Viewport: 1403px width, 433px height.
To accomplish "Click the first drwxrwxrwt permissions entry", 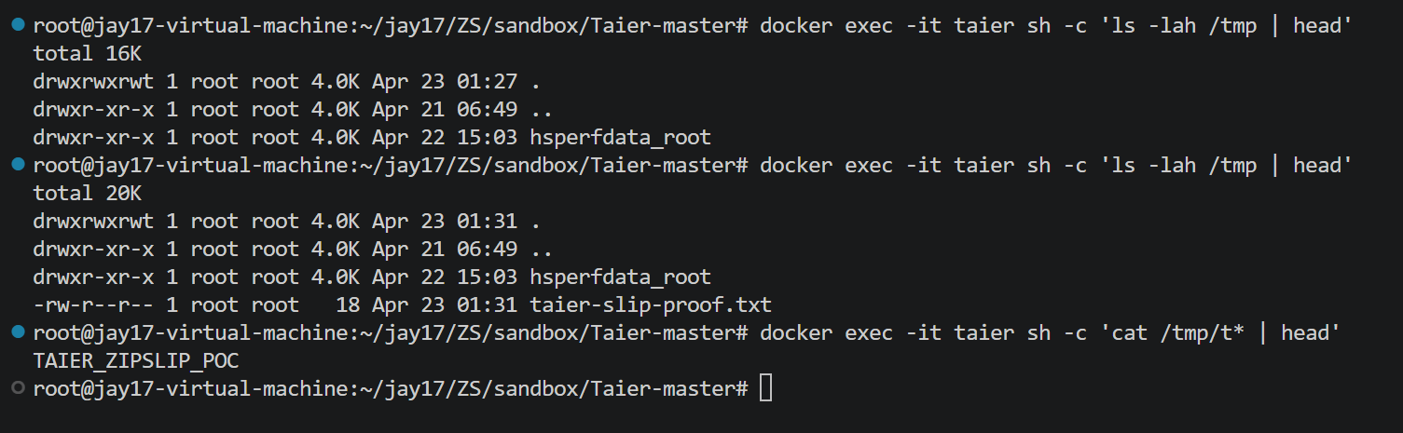I will [93, 82].
